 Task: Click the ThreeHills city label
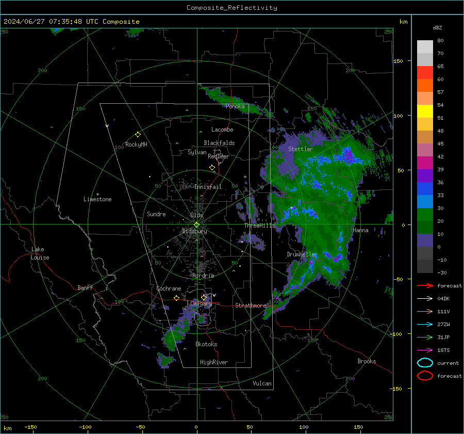tap(259, 226)
